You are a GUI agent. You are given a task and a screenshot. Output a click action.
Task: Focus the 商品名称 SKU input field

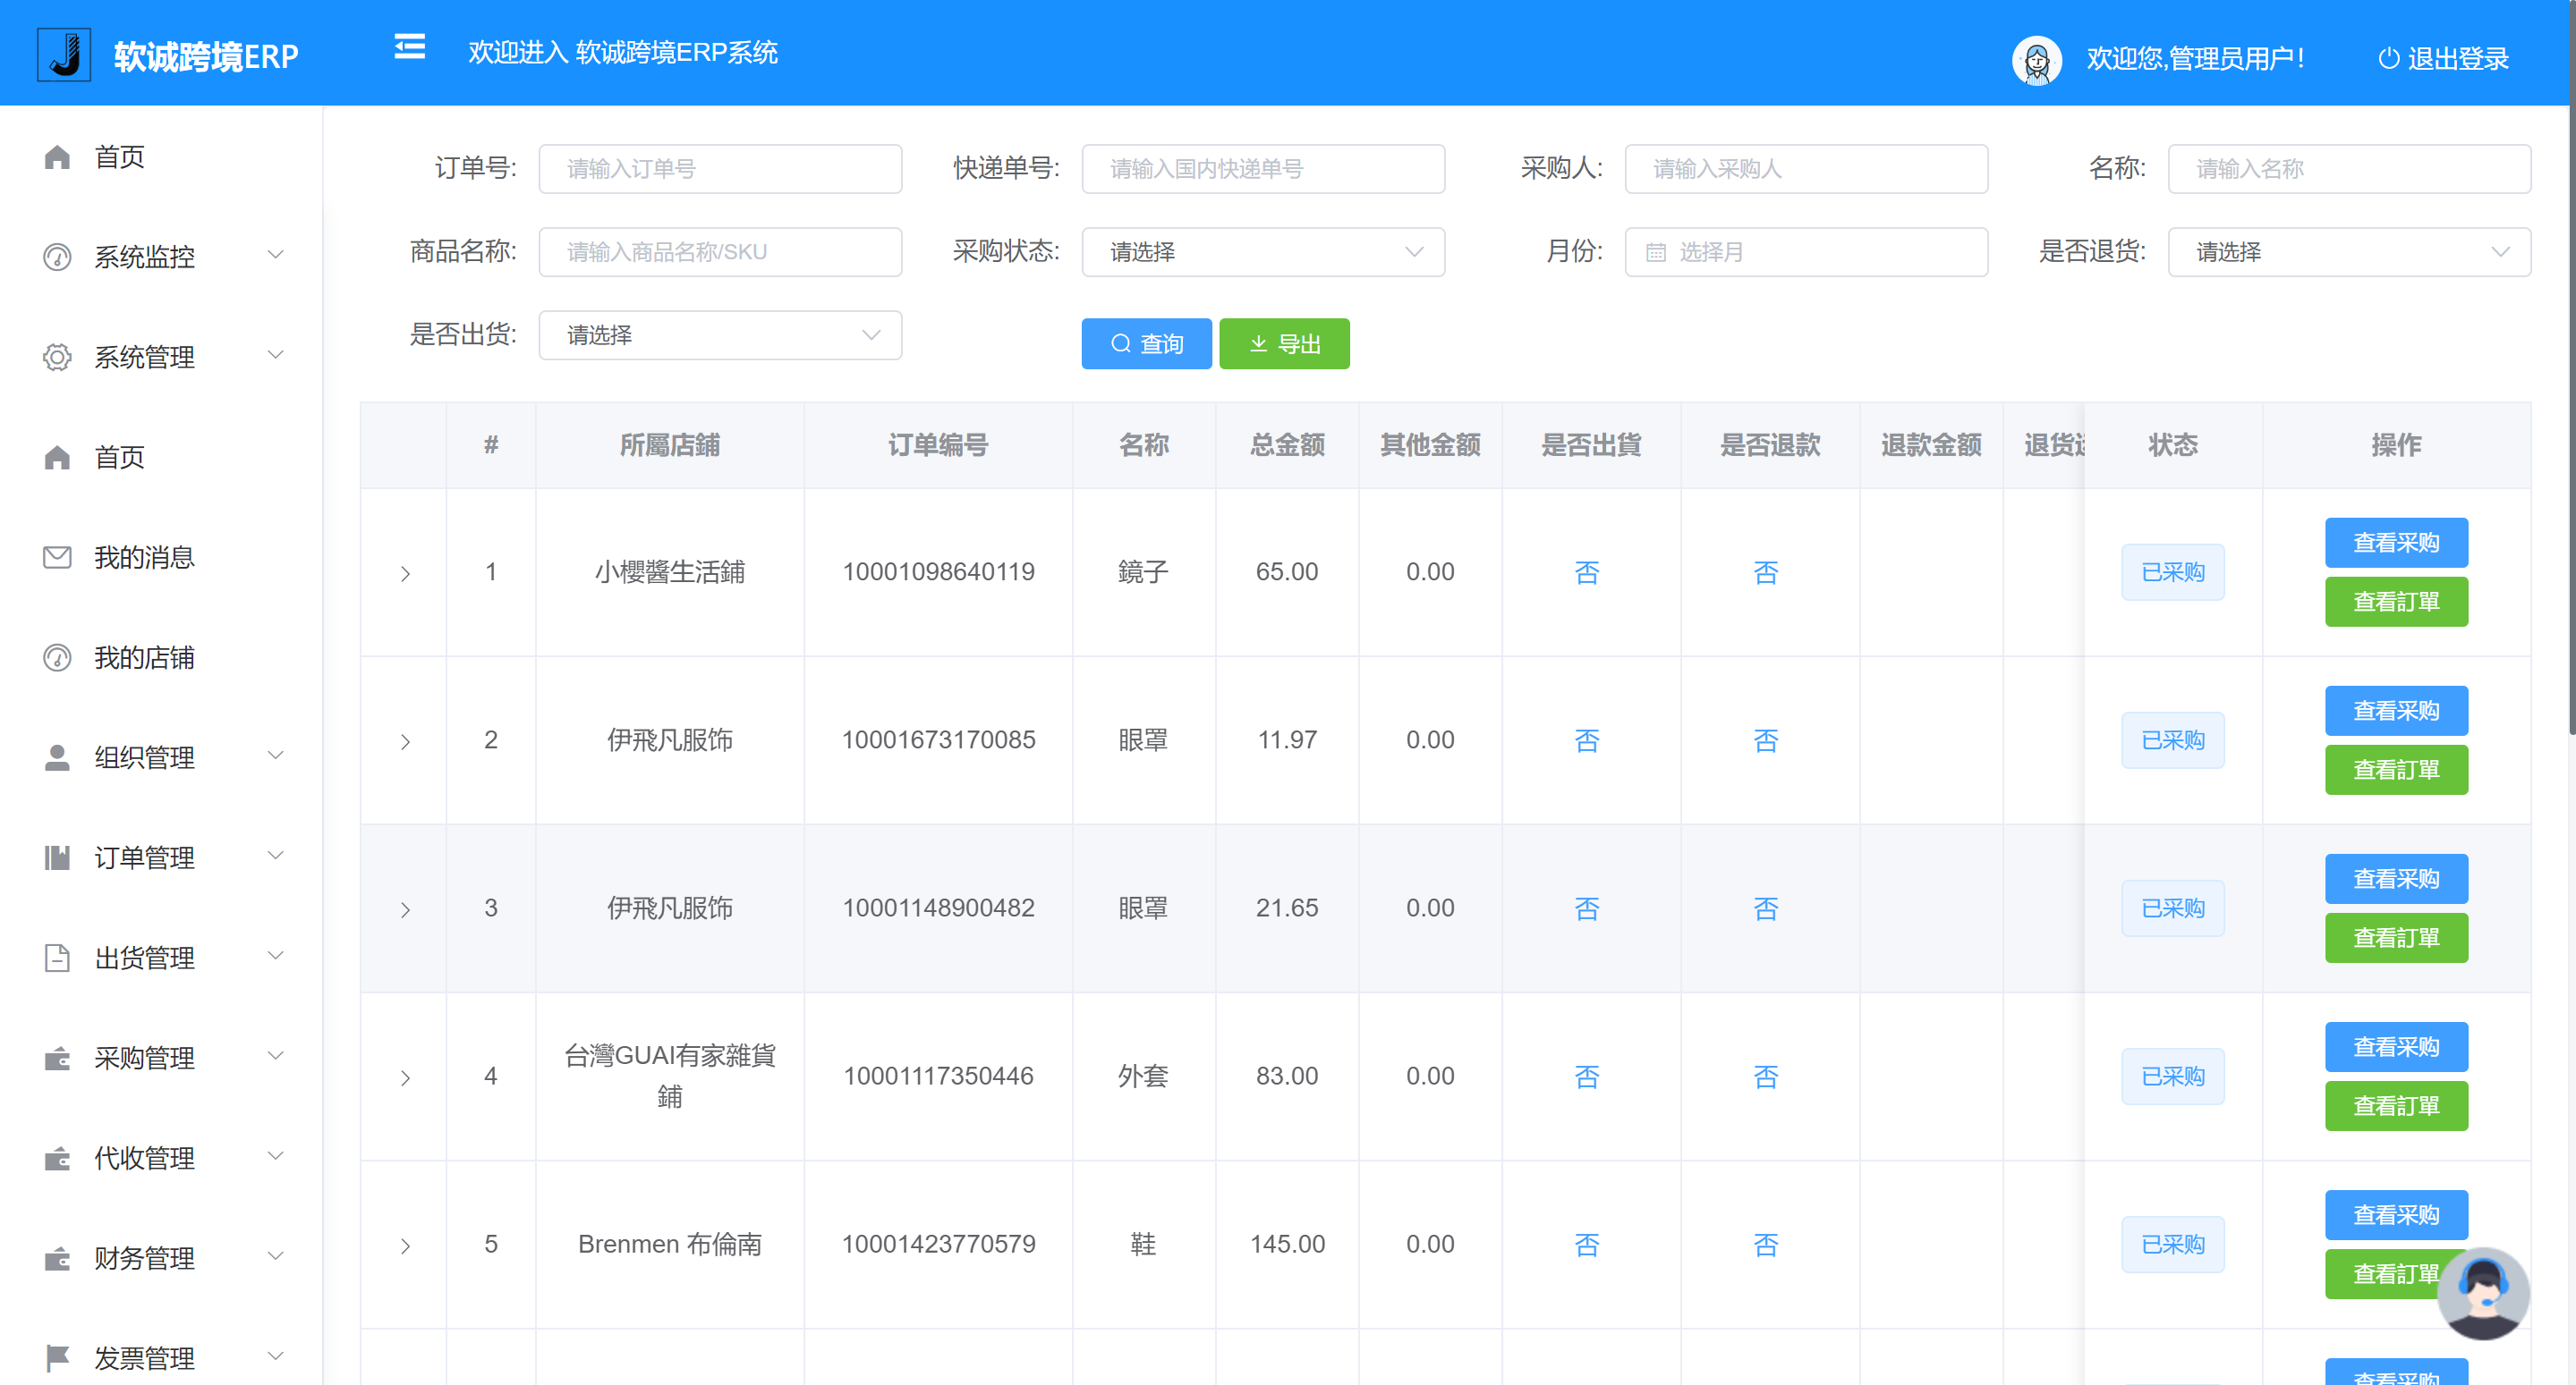click(x=720, y=252)
